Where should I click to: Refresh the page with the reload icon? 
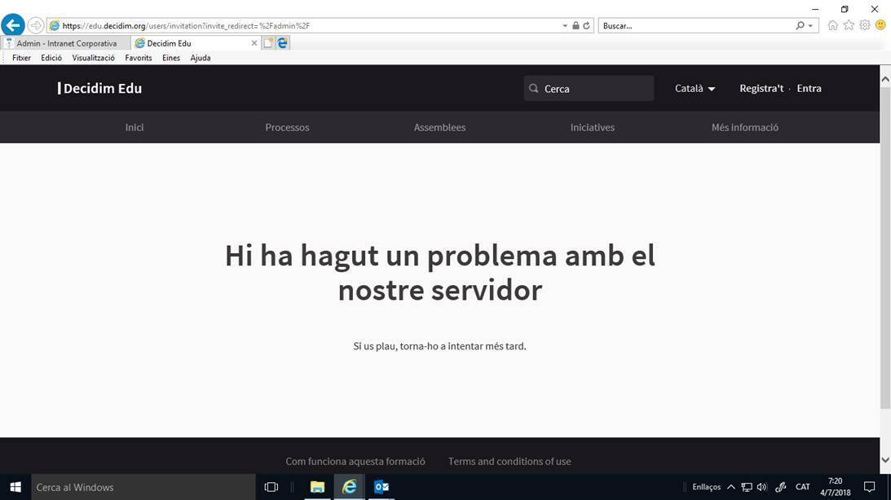tap(586, 26)
